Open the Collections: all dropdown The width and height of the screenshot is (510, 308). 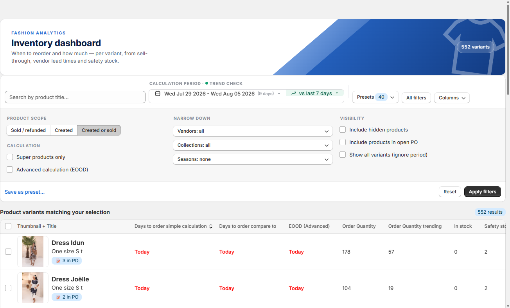[x=253, y=145]
